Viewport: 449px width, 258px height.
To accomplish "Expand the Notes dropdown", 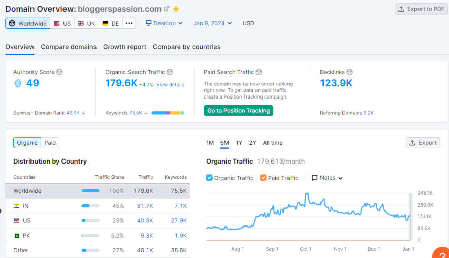I will tap(327, 178).
